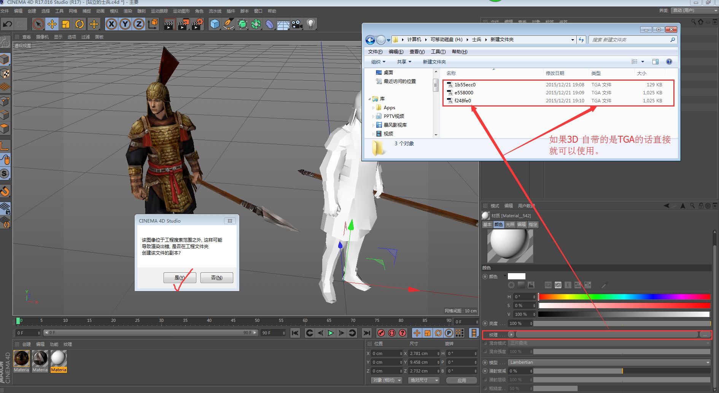Select the Move tool in the toolbar
Screen dimensions: 719x393
52,24
